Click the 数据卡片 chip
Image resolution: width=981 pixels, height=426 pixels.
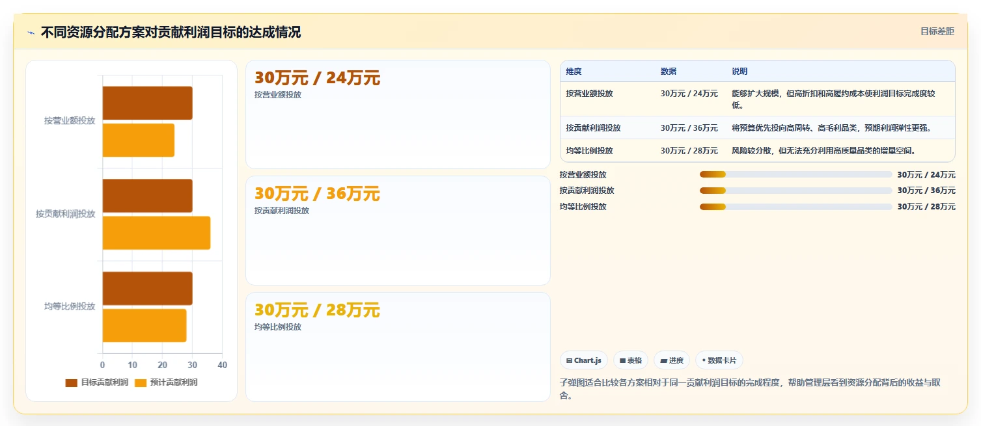pyautogui.click(x=719, y=360)
